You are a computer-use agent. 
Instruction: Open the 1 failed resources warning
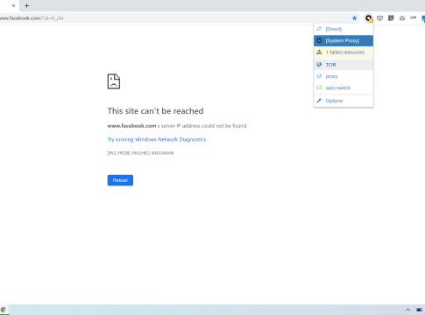[344, 52]
